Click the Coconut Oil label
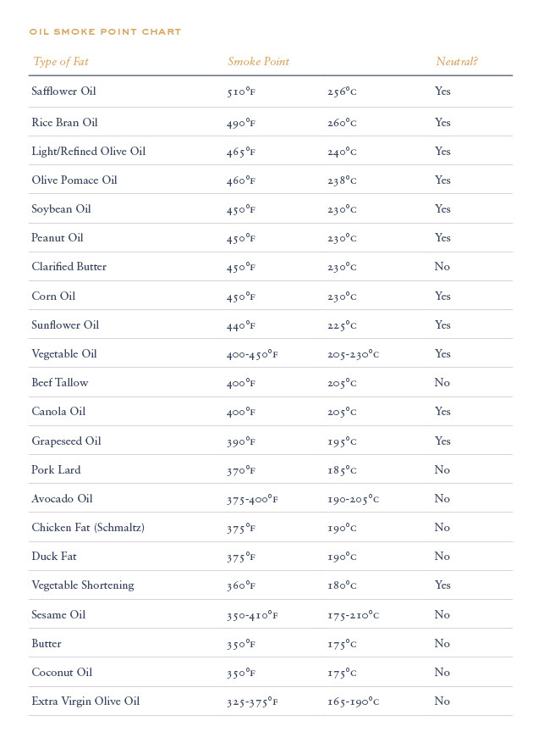This screenshot has height=743, width=544. [x=62, y=673]
